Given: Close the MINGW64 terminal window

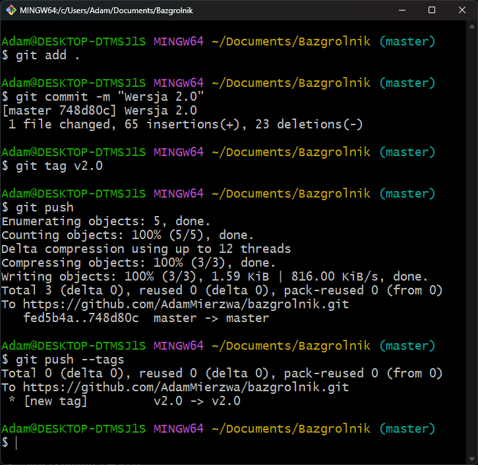Looking at the screenshot, I should coord(462,11).
